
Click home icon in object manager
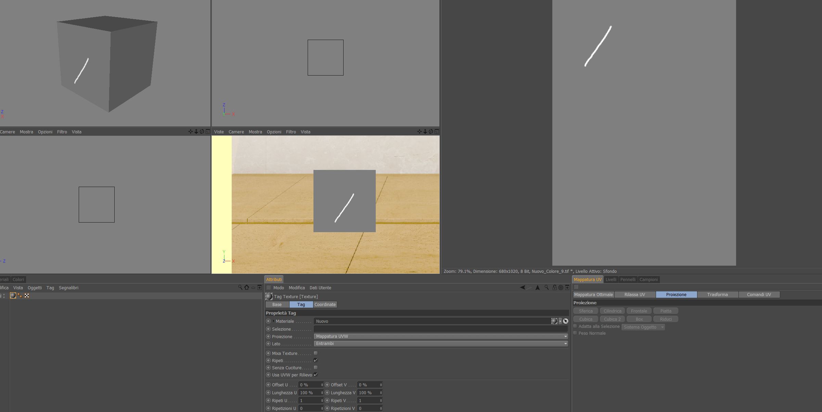point(246,288)
